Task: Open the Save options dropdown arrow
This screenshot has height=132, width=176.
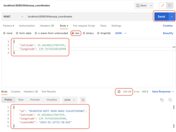Action: pos(151,5)
